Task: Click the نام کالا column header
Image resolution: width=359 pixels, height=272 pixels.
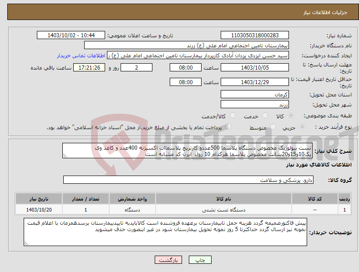Action: [x=224, y=199]
